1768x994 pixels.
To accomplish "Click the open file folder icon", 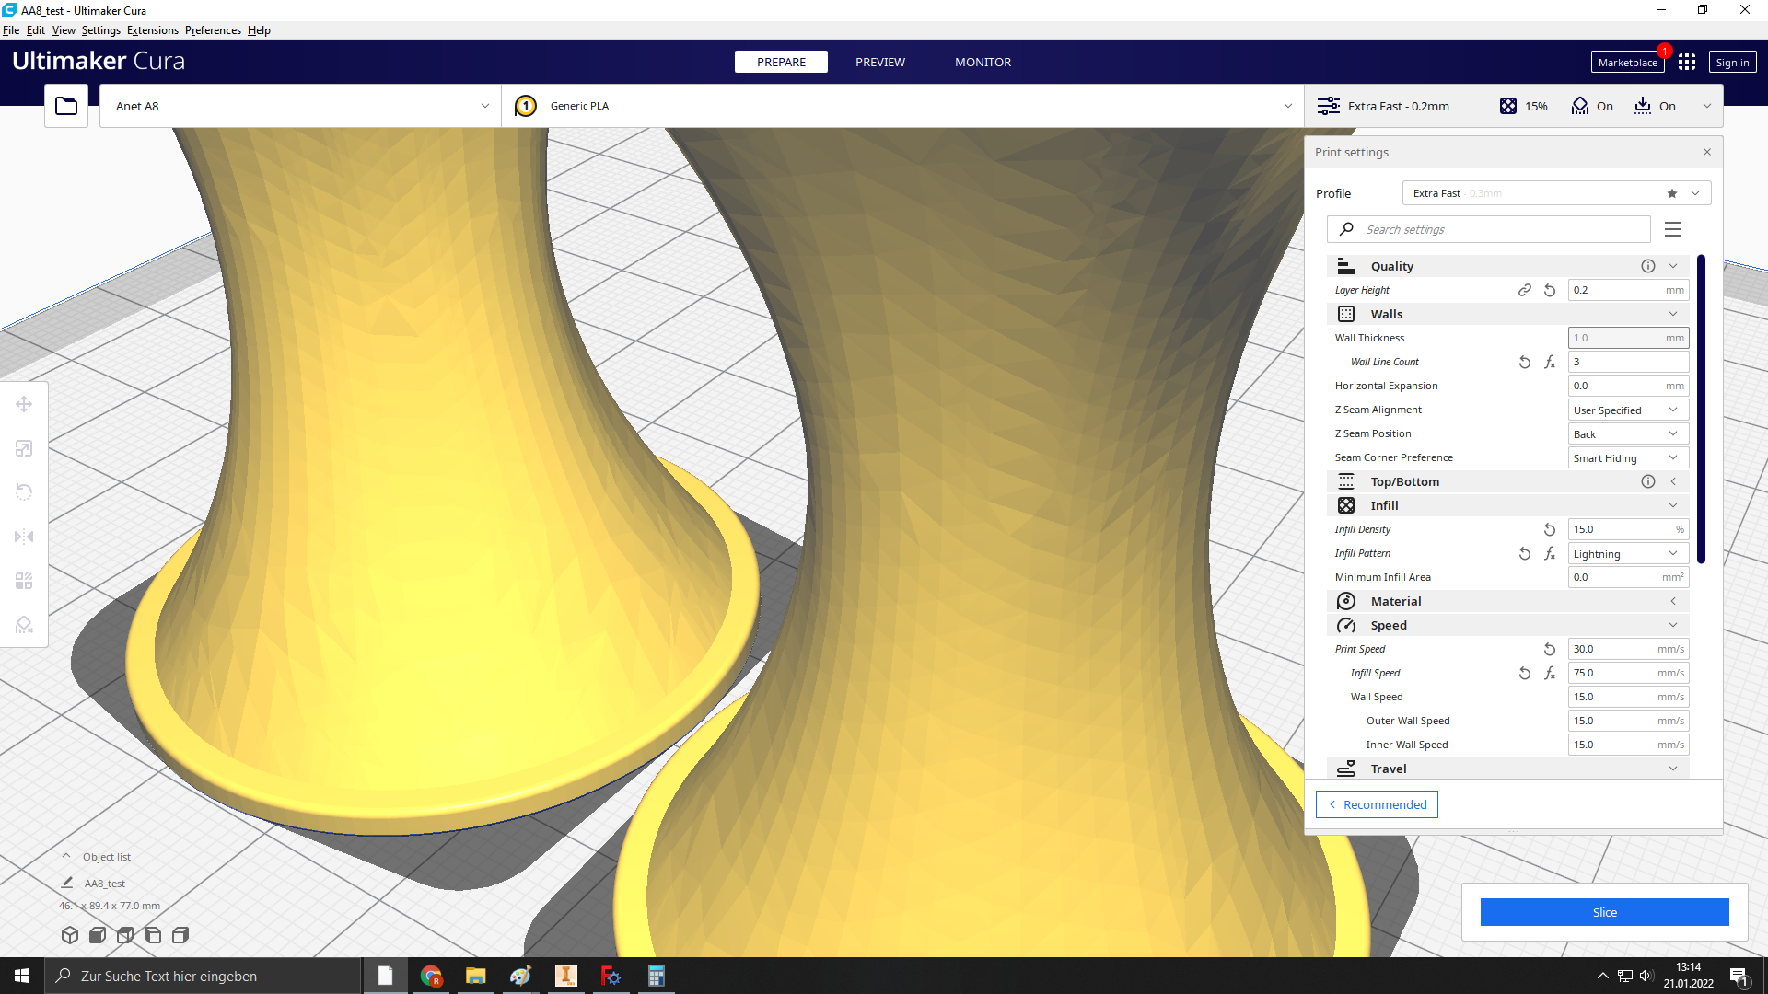I will point(66,106).
